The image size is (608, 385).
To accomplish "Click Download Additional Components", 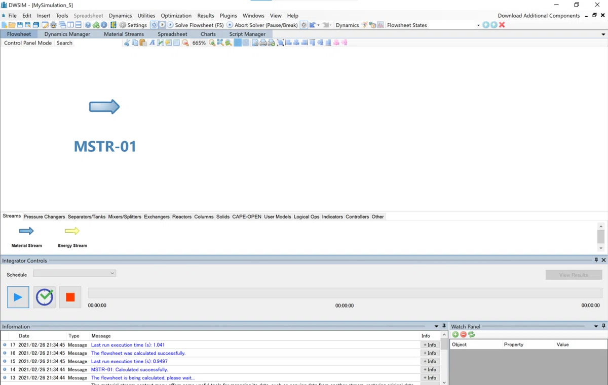I will [x=539, y=16].
